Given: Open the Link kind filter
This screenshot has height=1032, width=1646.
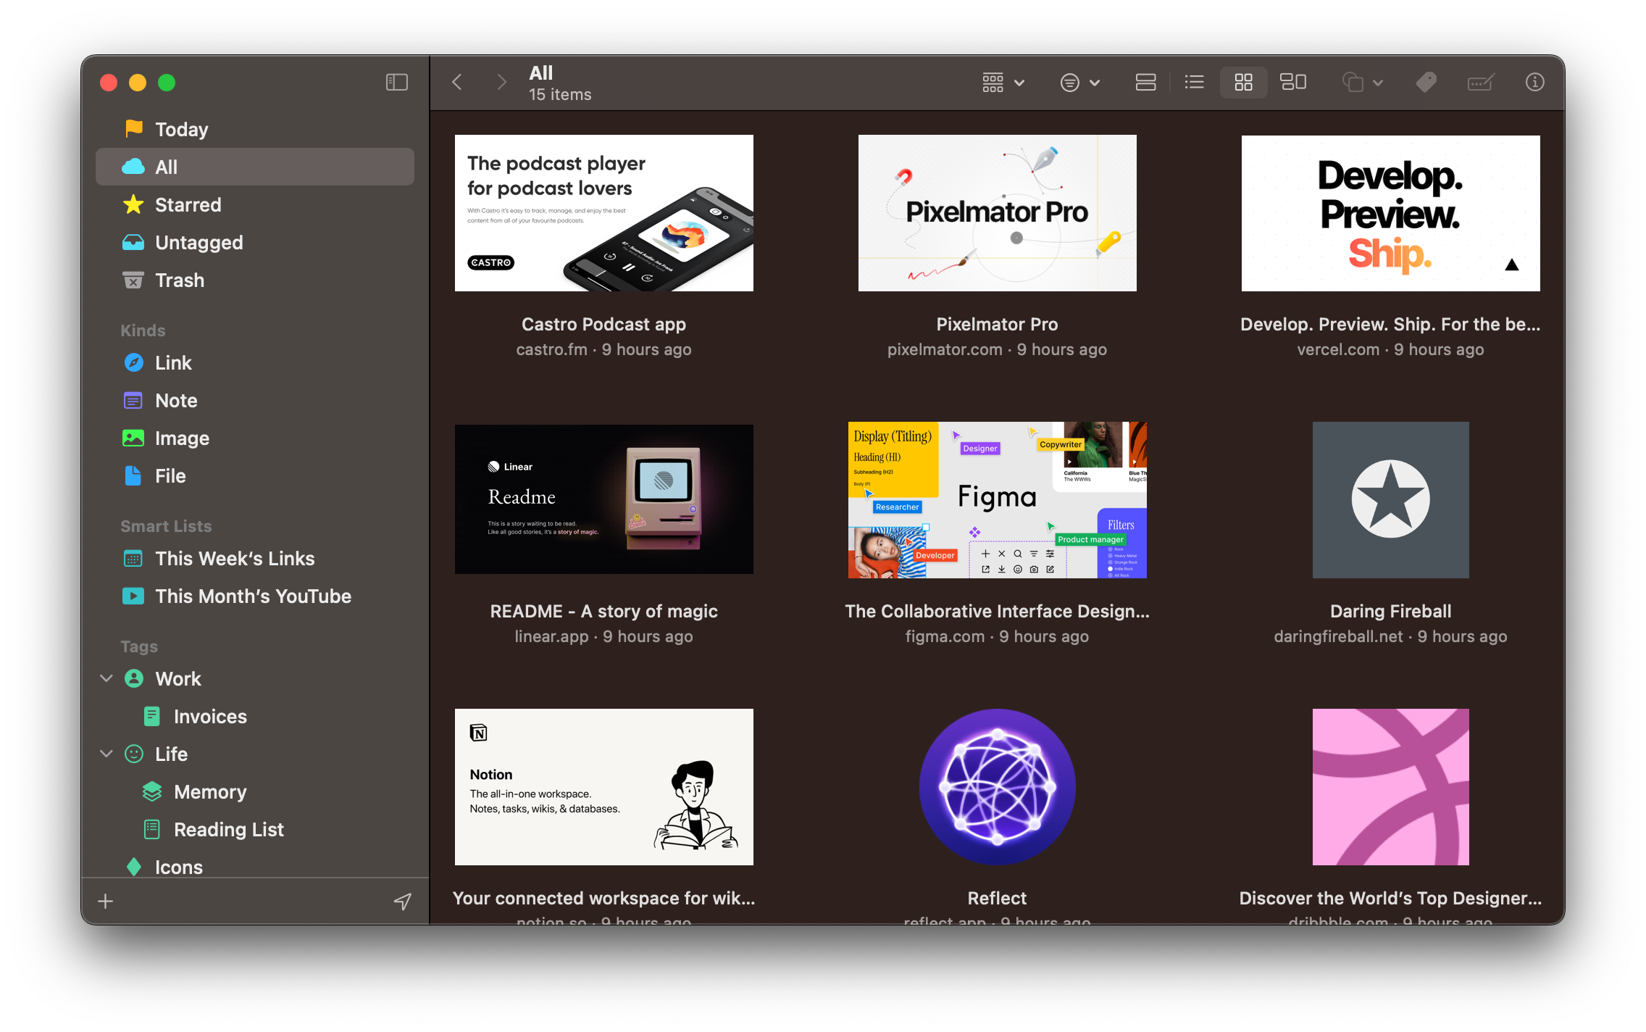Looking at the screenshot, I should coord(174,363).
